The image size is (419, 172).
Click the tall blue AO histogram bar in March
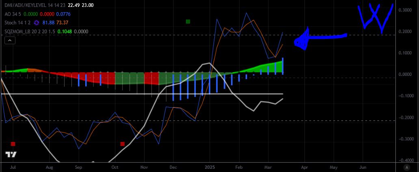[283, 66]
